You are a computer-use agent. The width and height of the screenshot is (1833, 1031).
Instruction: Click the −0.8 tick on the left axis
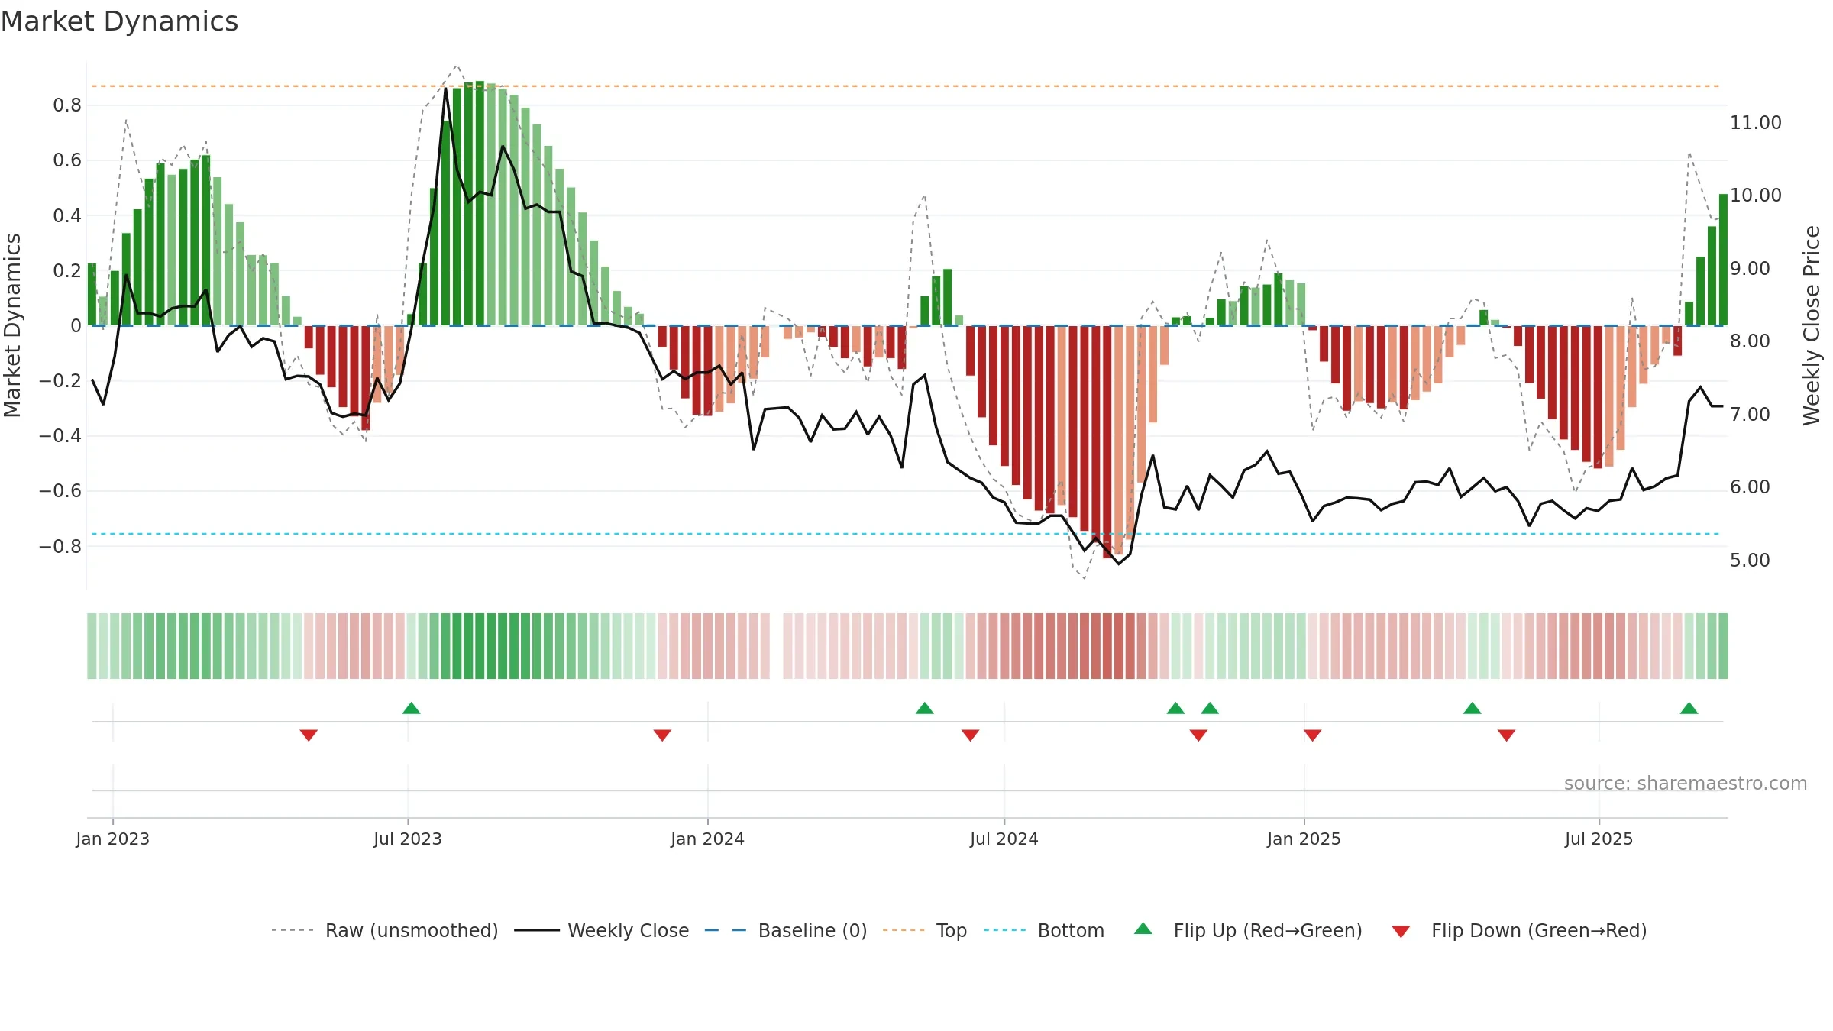(60, 546)
